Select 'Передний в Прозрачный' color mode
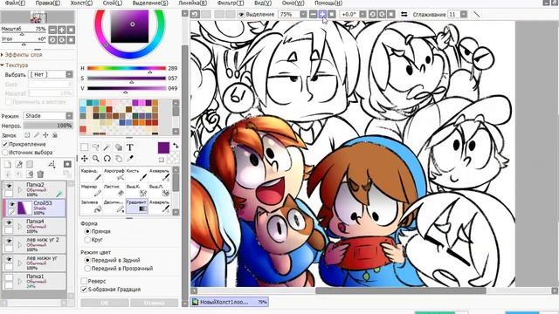This screenshot has height=314, width=559. [87, 269]
